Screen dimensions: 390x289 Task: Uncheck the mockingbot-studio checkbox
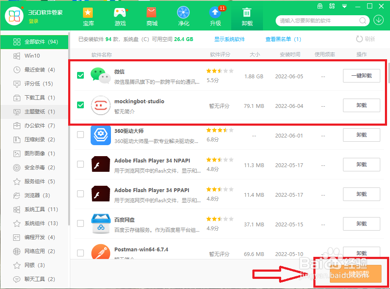[80, 105]
